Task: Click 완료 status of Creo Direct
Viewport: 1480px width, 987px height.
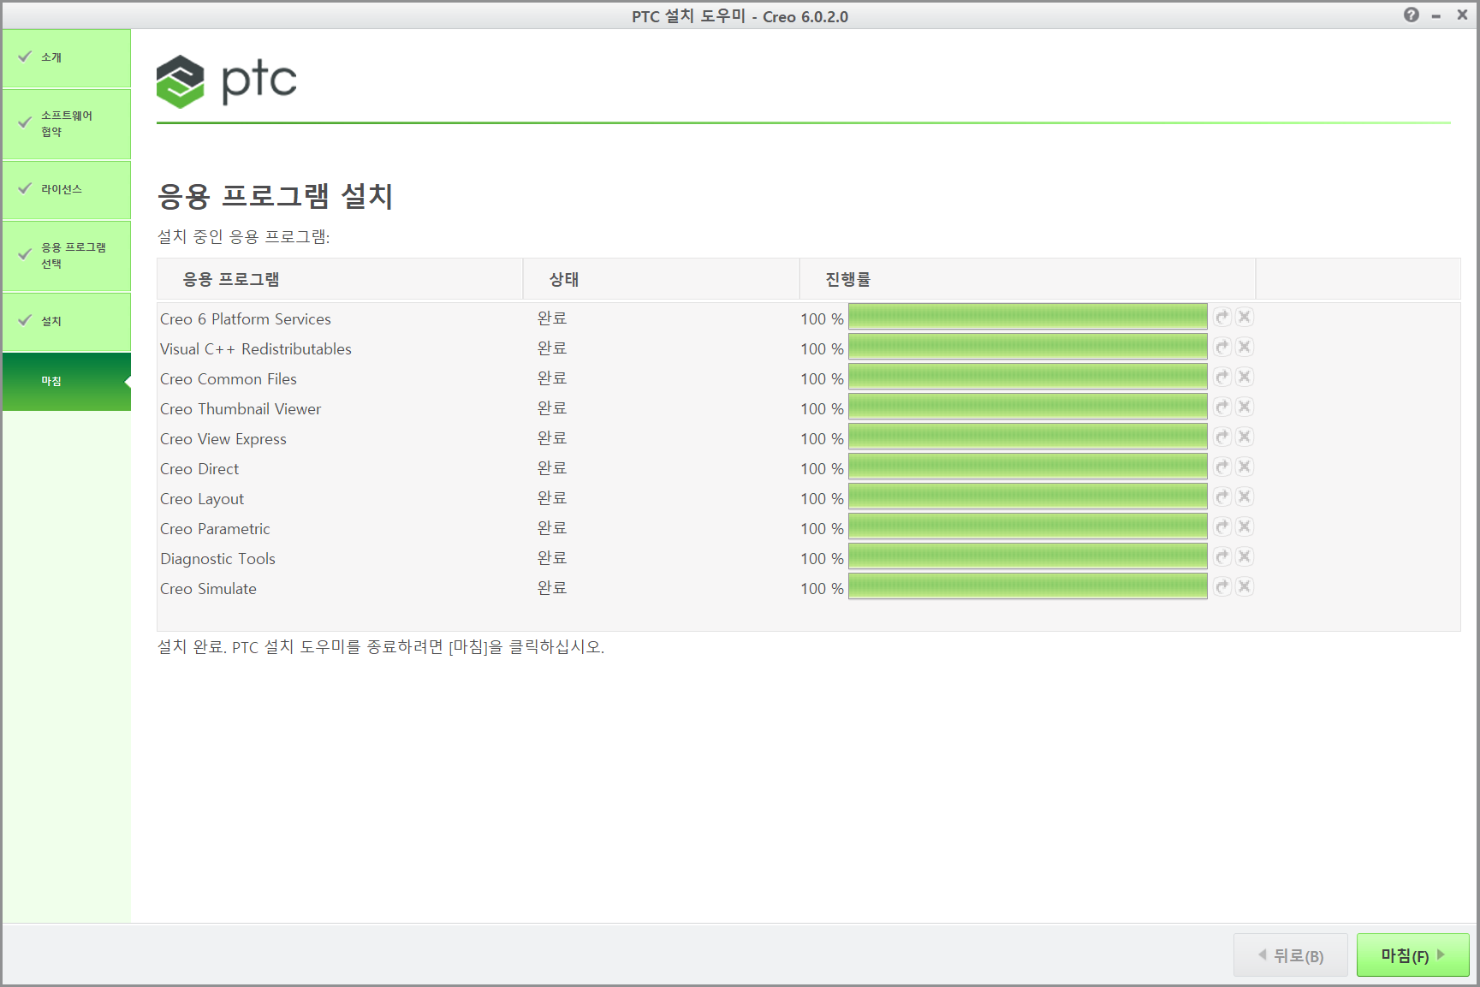Action: [x=552, y=468]
